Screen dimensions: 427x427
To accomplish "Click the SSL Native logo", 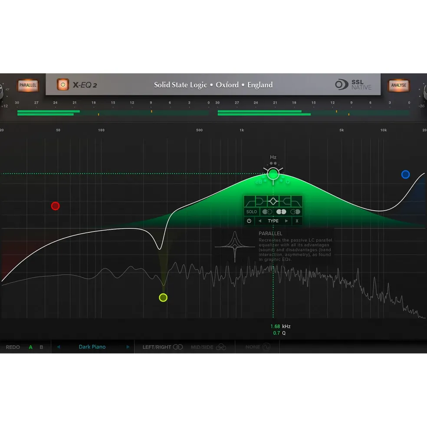I will pos(353,85).
